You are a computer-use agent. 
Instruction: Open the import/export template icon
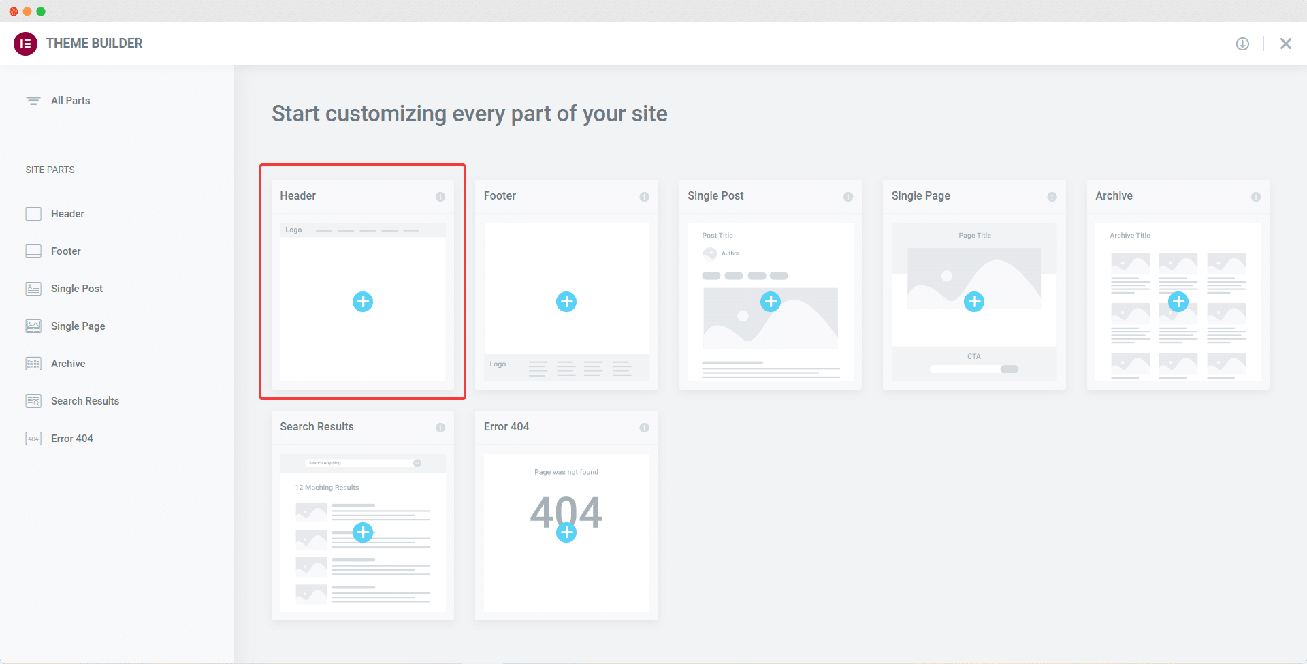coord(1242,43)
